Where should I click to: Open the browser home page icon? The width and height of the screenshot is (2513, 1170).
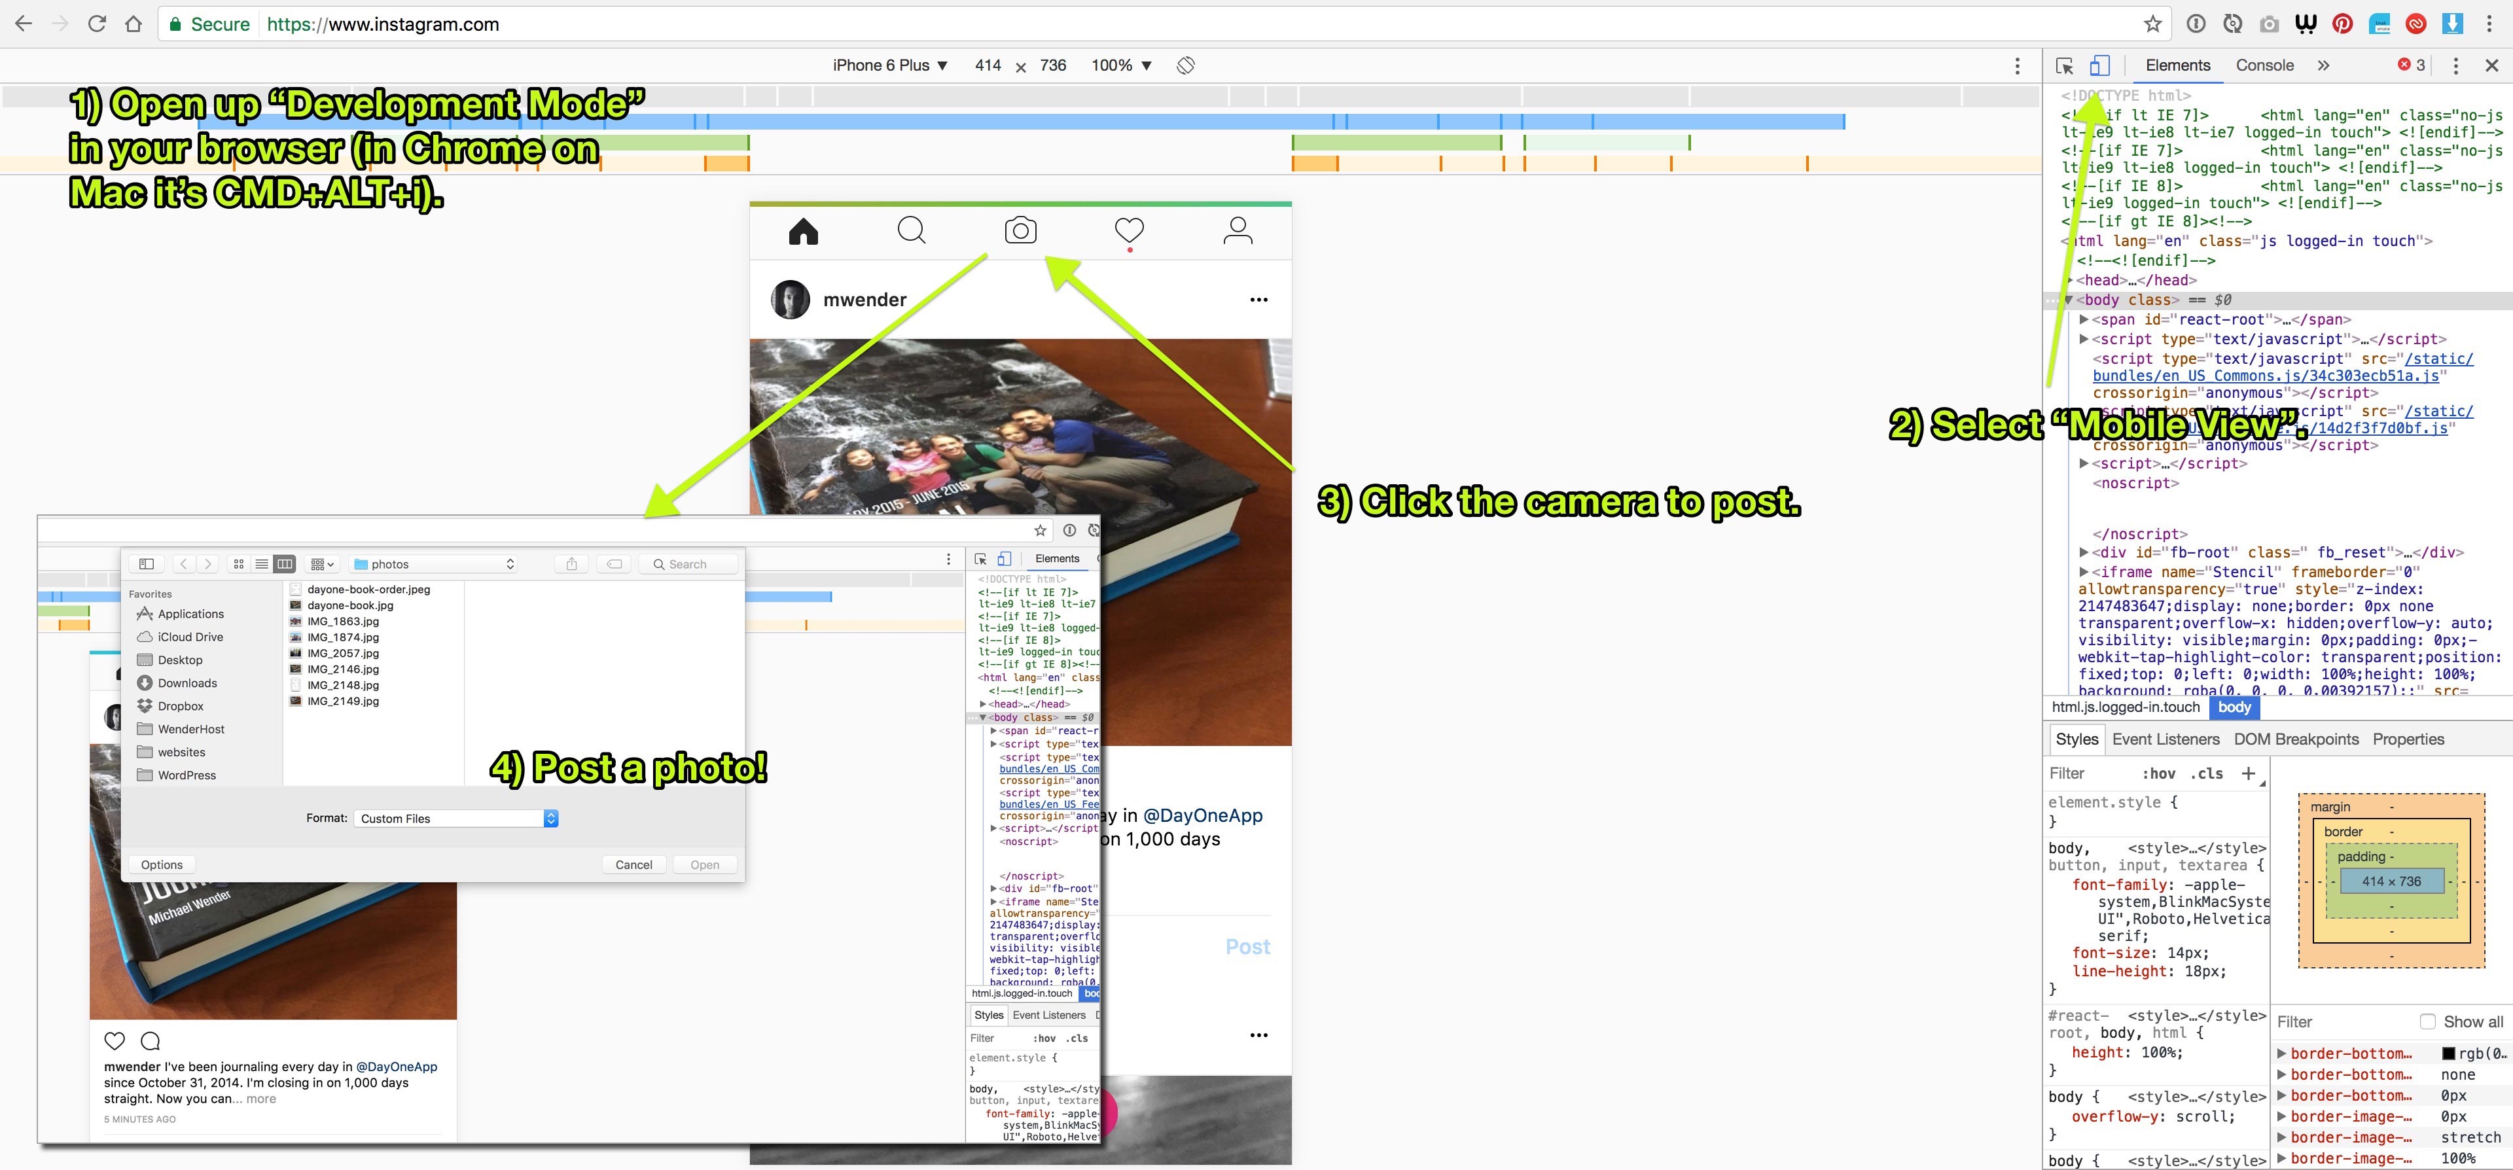(134, 24)
